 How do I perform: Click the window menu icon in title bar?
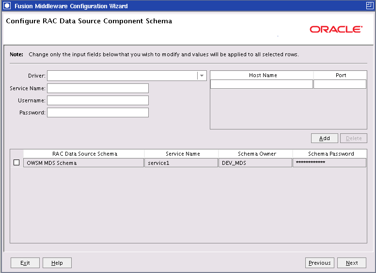click(7, 6)
